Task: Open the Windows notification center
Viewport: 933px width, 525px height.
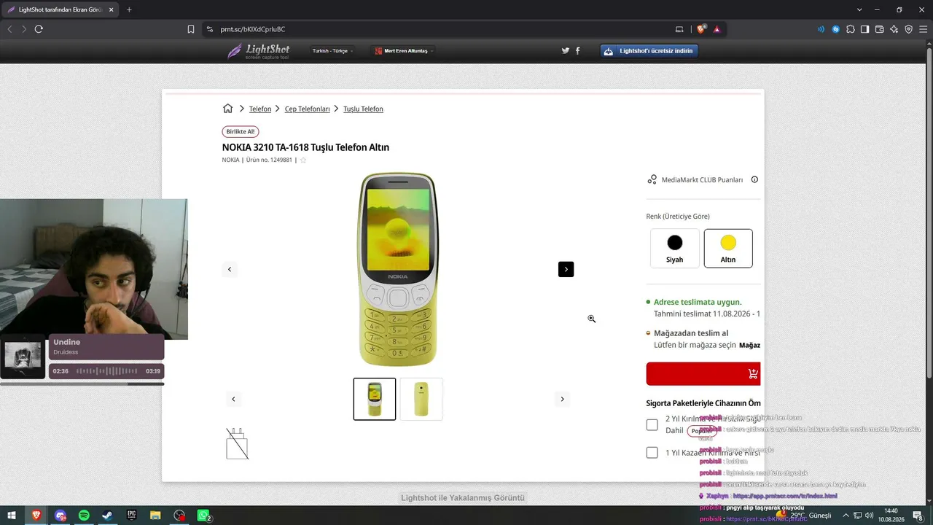Action: coord(917,516)
